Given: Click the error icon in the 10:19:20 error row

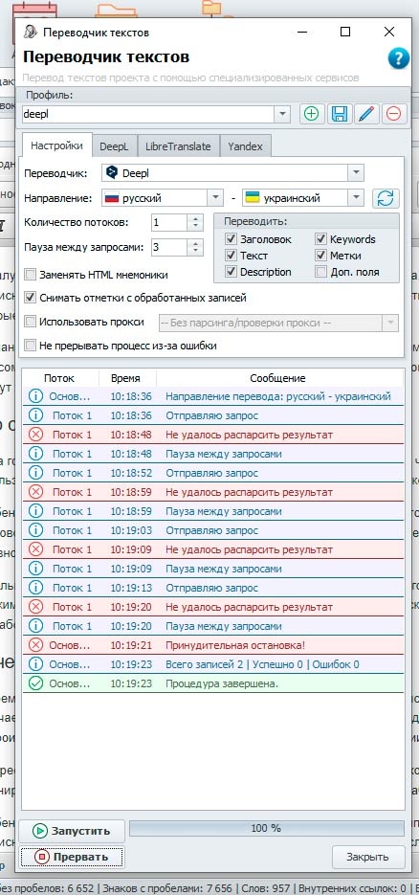Looking at the screenshot, I should click(x=35, y=607).
